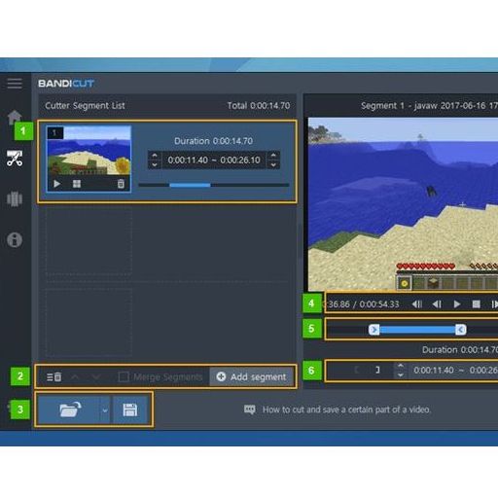Open a video file with folder button
This screenshot has width=498, height=498.
tap(69, 409)
